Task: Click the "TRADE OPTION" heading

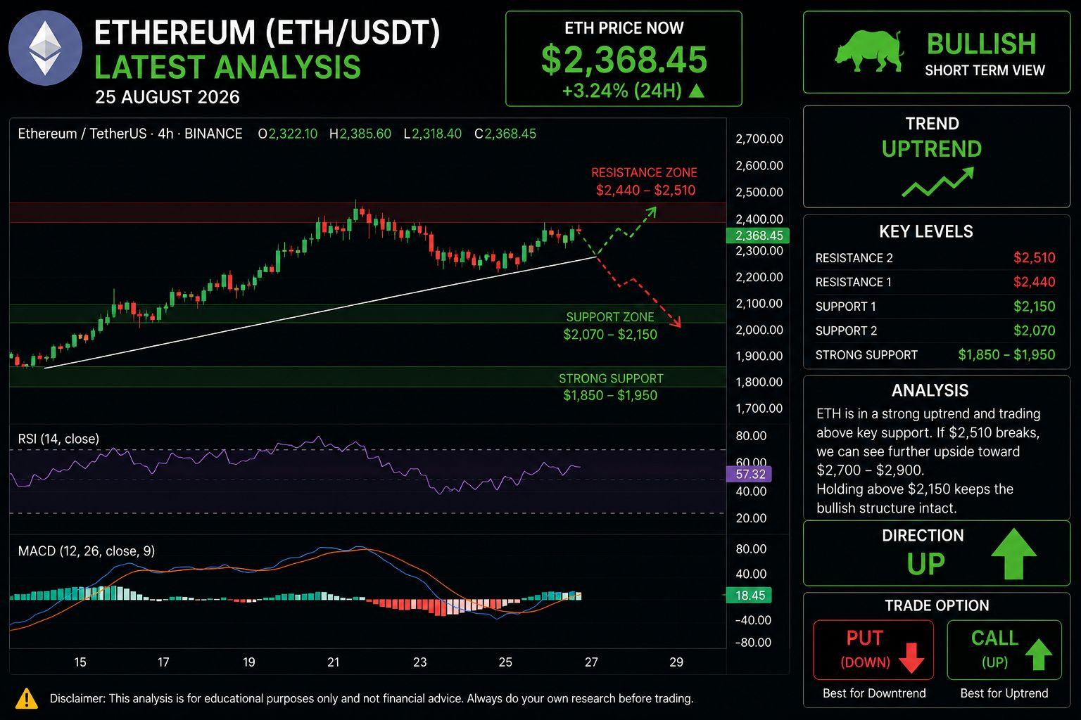Action: (x=937, y=606)
